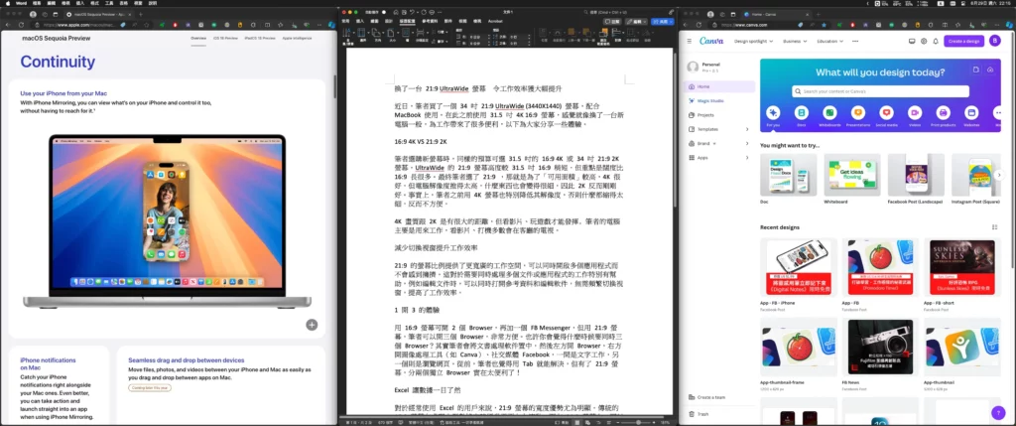Select the Presentations category icon in Canva
The width and height of the screenshot is (1016, 426).
858,112
